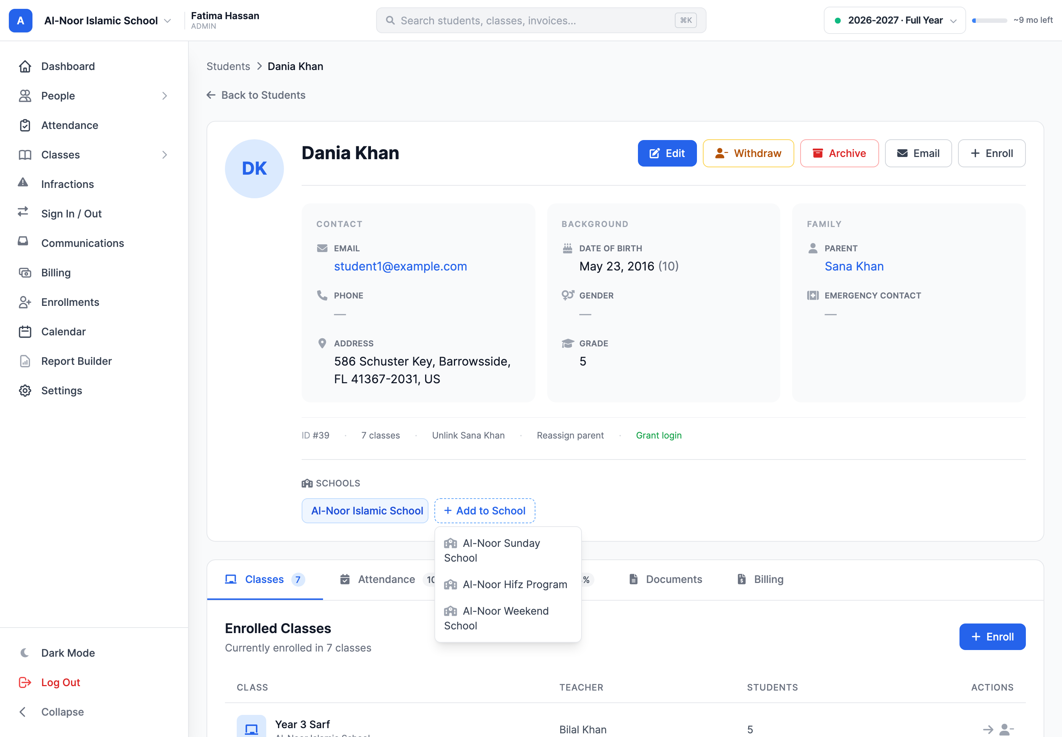
Task: Open Billing in the sidebar
Action: 94,272
